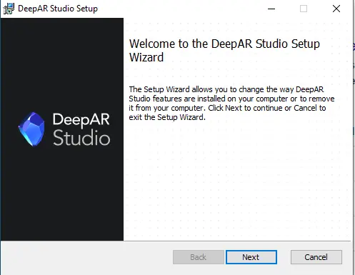Viewport: 355px width, 275px height.
Task: Click the greyed-out Back button
Action: pyautogui.click(x=199, y=257)
